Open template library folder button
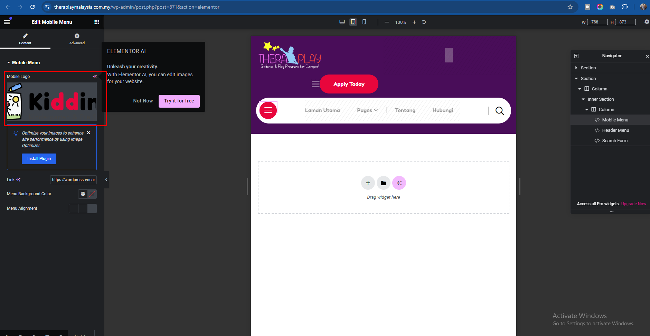 [384, 183]
